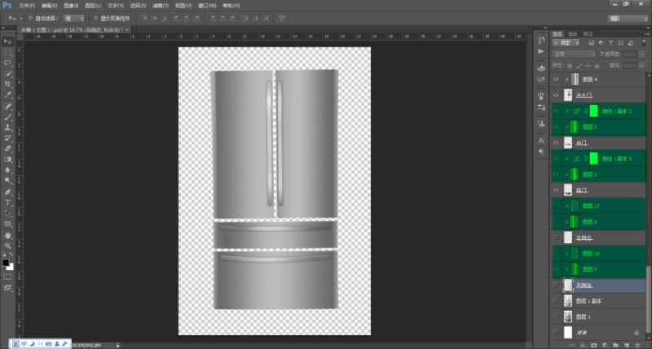Image resolution: width=652 pixels, height=349 pixels.
Task: Hide the 图层 4 layer with eye icon
Action: point(556,79)
